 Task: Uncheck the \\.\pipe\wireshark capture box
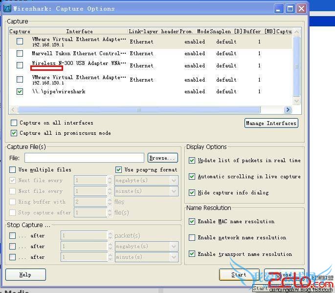tap(20, 91)
